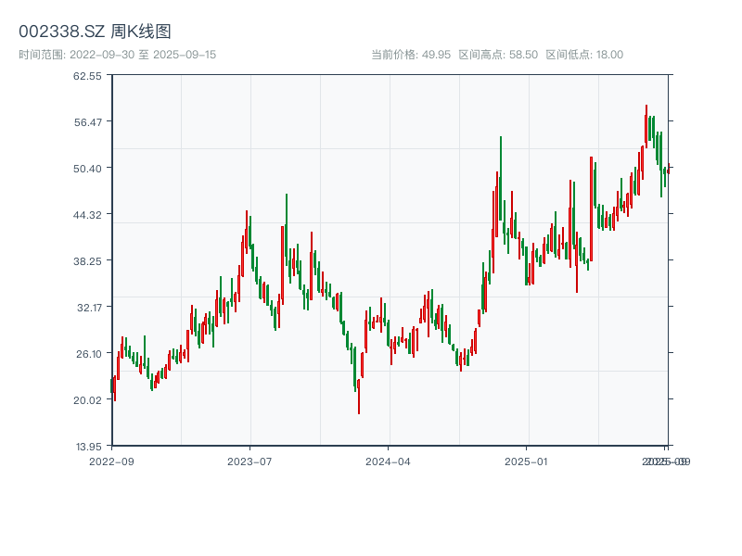Click the chart title 002338.SZ 周K线图

pyautogui.click(x=95, y=32)
